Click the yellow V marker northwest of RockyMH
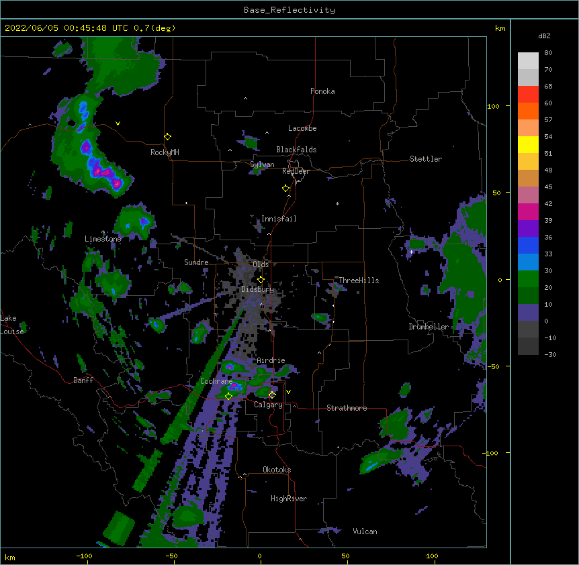579x565 pixels. click(118, 123)
